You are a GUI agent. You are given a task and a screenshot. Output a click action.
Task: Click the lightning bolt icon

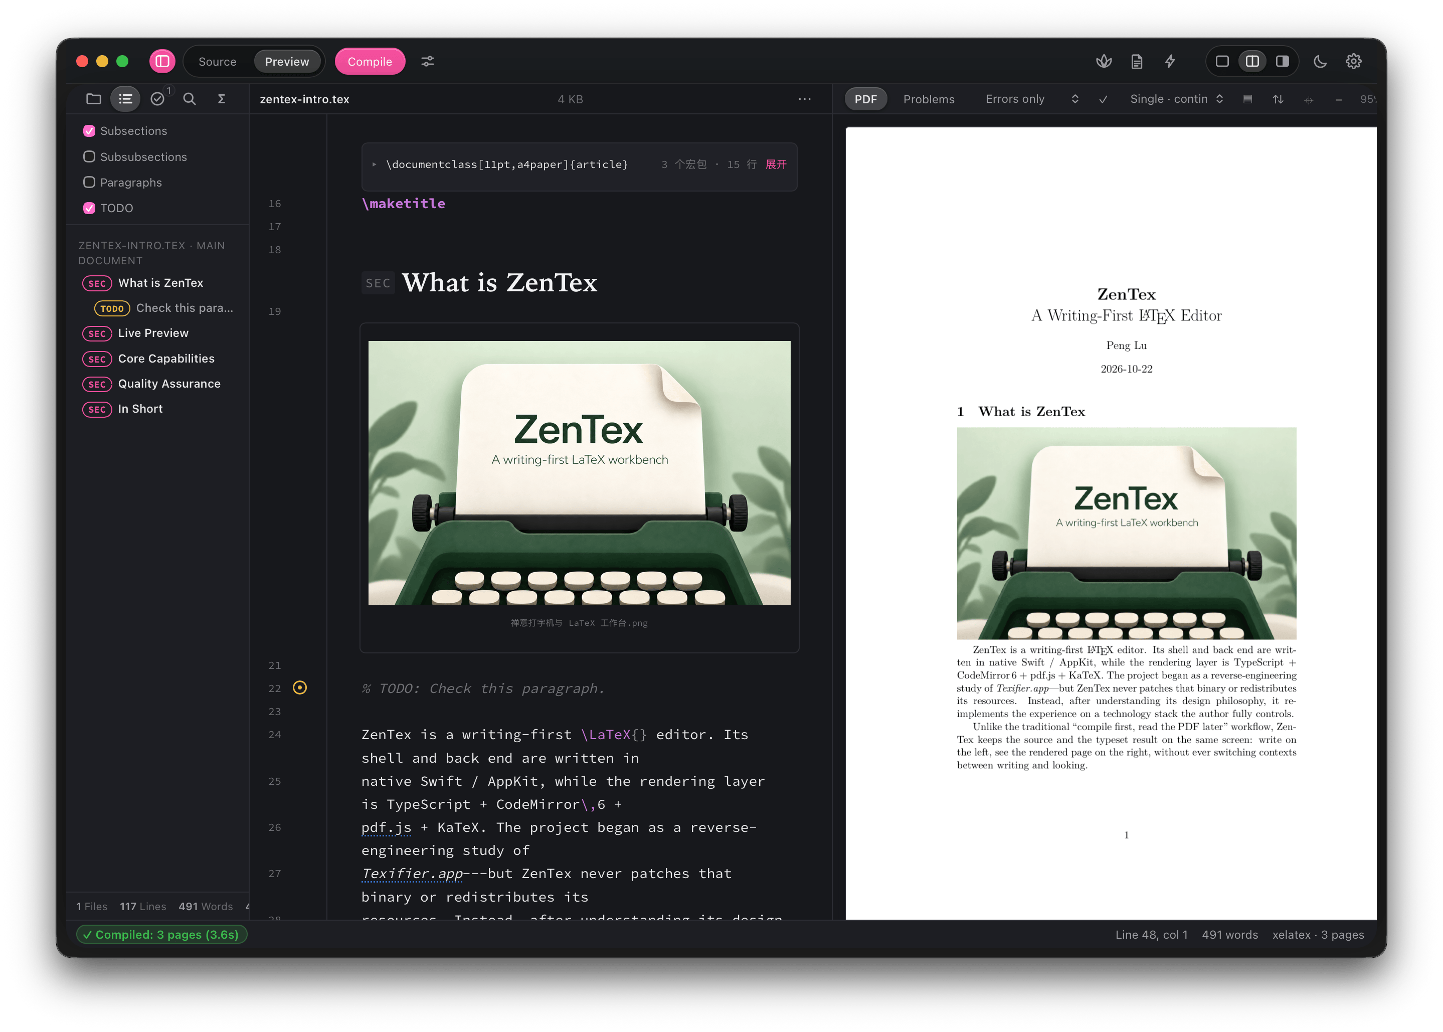pyautogui.click(x=1170, y=61)
